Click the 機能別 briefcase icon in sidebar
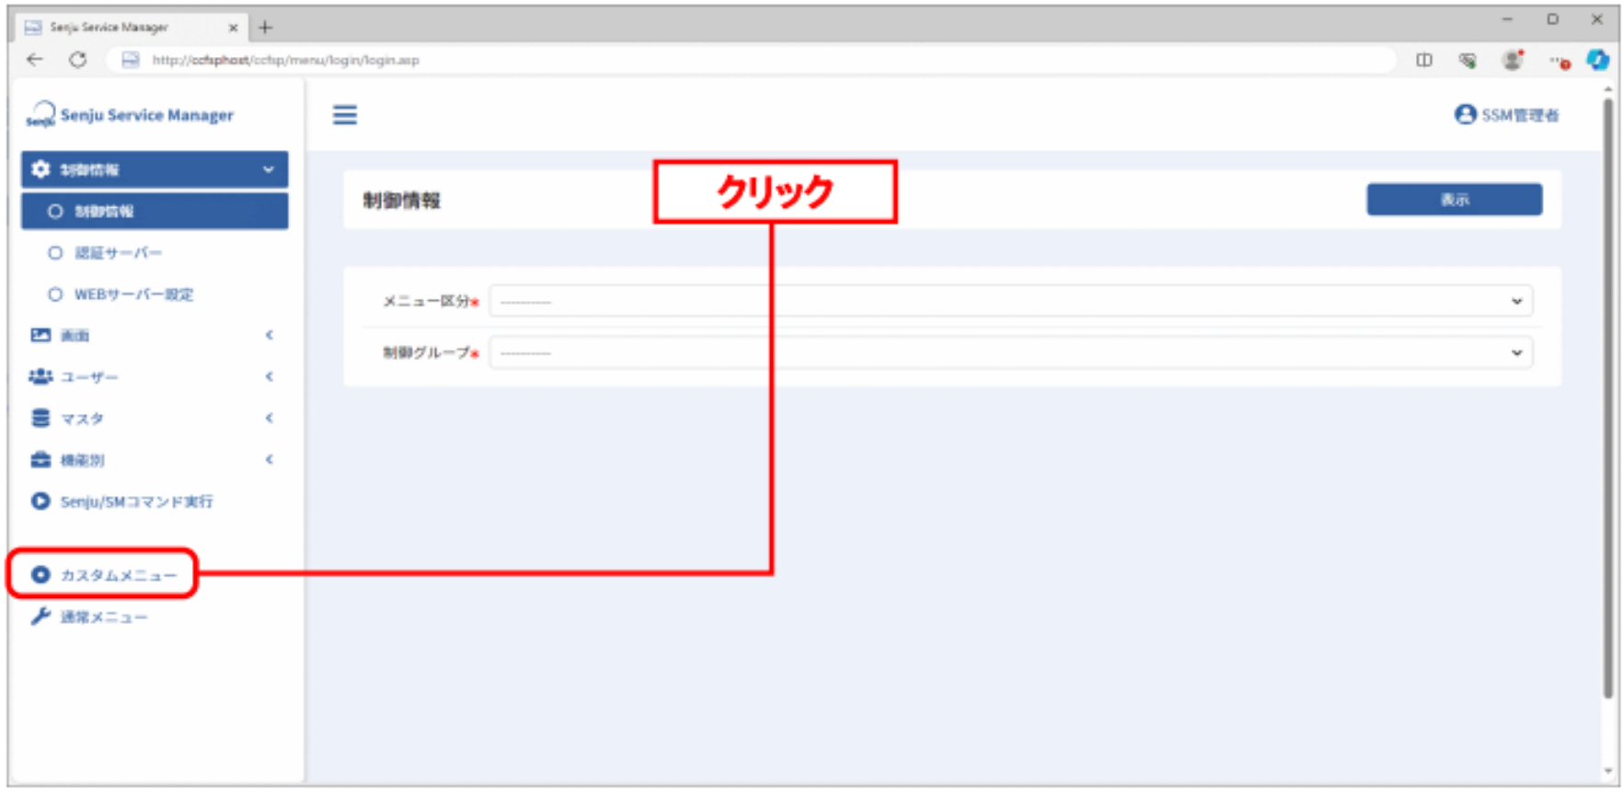Image resolution: width=1623 pixels, height=796 pixels. pyautogui.click(x=40, y=459)
